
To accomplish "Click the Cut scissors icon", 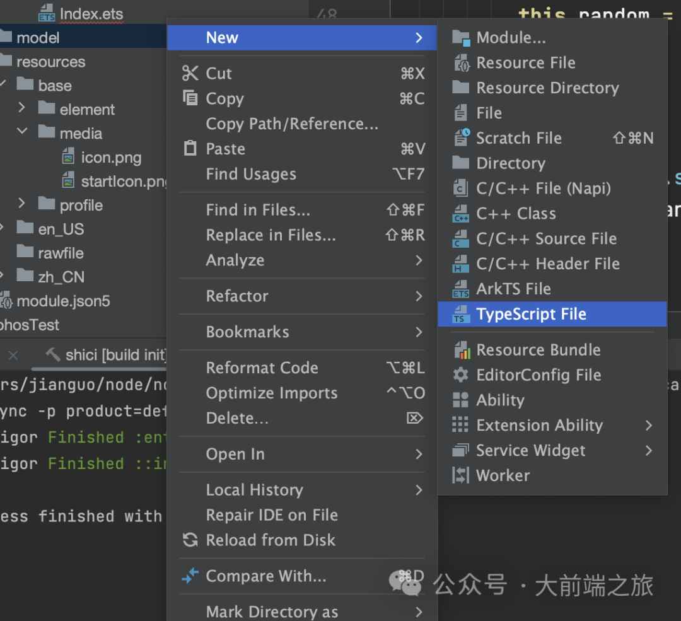I will pyautogui.click(x=190, y=74).
